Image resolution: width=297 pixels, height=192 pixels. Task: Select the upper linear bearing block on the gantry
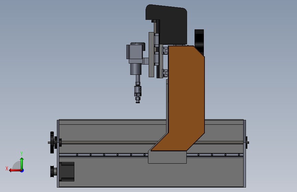pos(165,51)
